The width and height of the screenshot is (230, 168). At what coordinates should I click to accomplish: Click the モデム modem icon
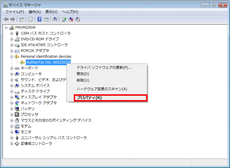coord(17,126)
